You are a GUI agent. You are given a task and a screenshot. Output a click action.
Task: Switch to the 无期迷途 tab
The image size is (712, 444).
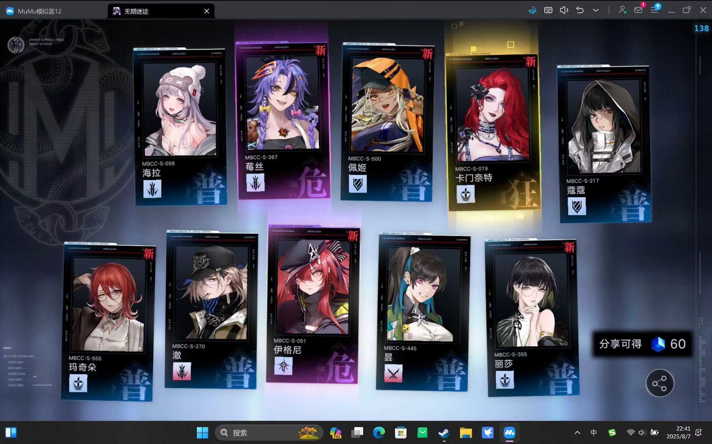pos(160,11)
